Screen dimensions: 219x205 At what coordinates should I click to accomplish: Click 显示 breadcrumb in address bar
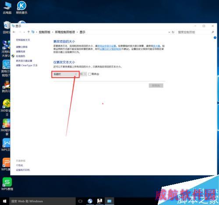[82, 32]
